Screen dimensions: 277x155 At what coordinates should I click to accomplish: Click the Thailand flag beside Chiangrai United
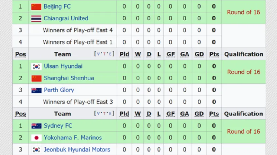[36, 18]
